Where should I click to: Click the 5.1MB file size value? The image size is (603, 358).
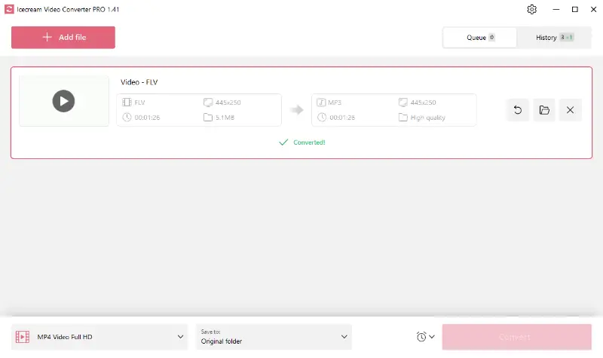tap(225, 118)
